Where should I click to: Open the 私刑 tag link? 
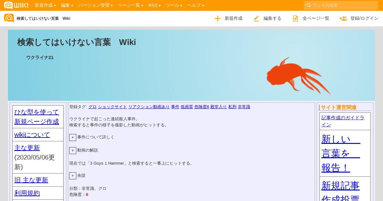pos(232,107)
